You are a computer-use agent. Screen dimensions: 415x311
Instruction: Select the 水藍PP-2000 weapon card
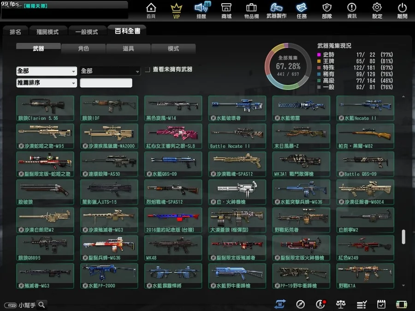coord(109,276)
